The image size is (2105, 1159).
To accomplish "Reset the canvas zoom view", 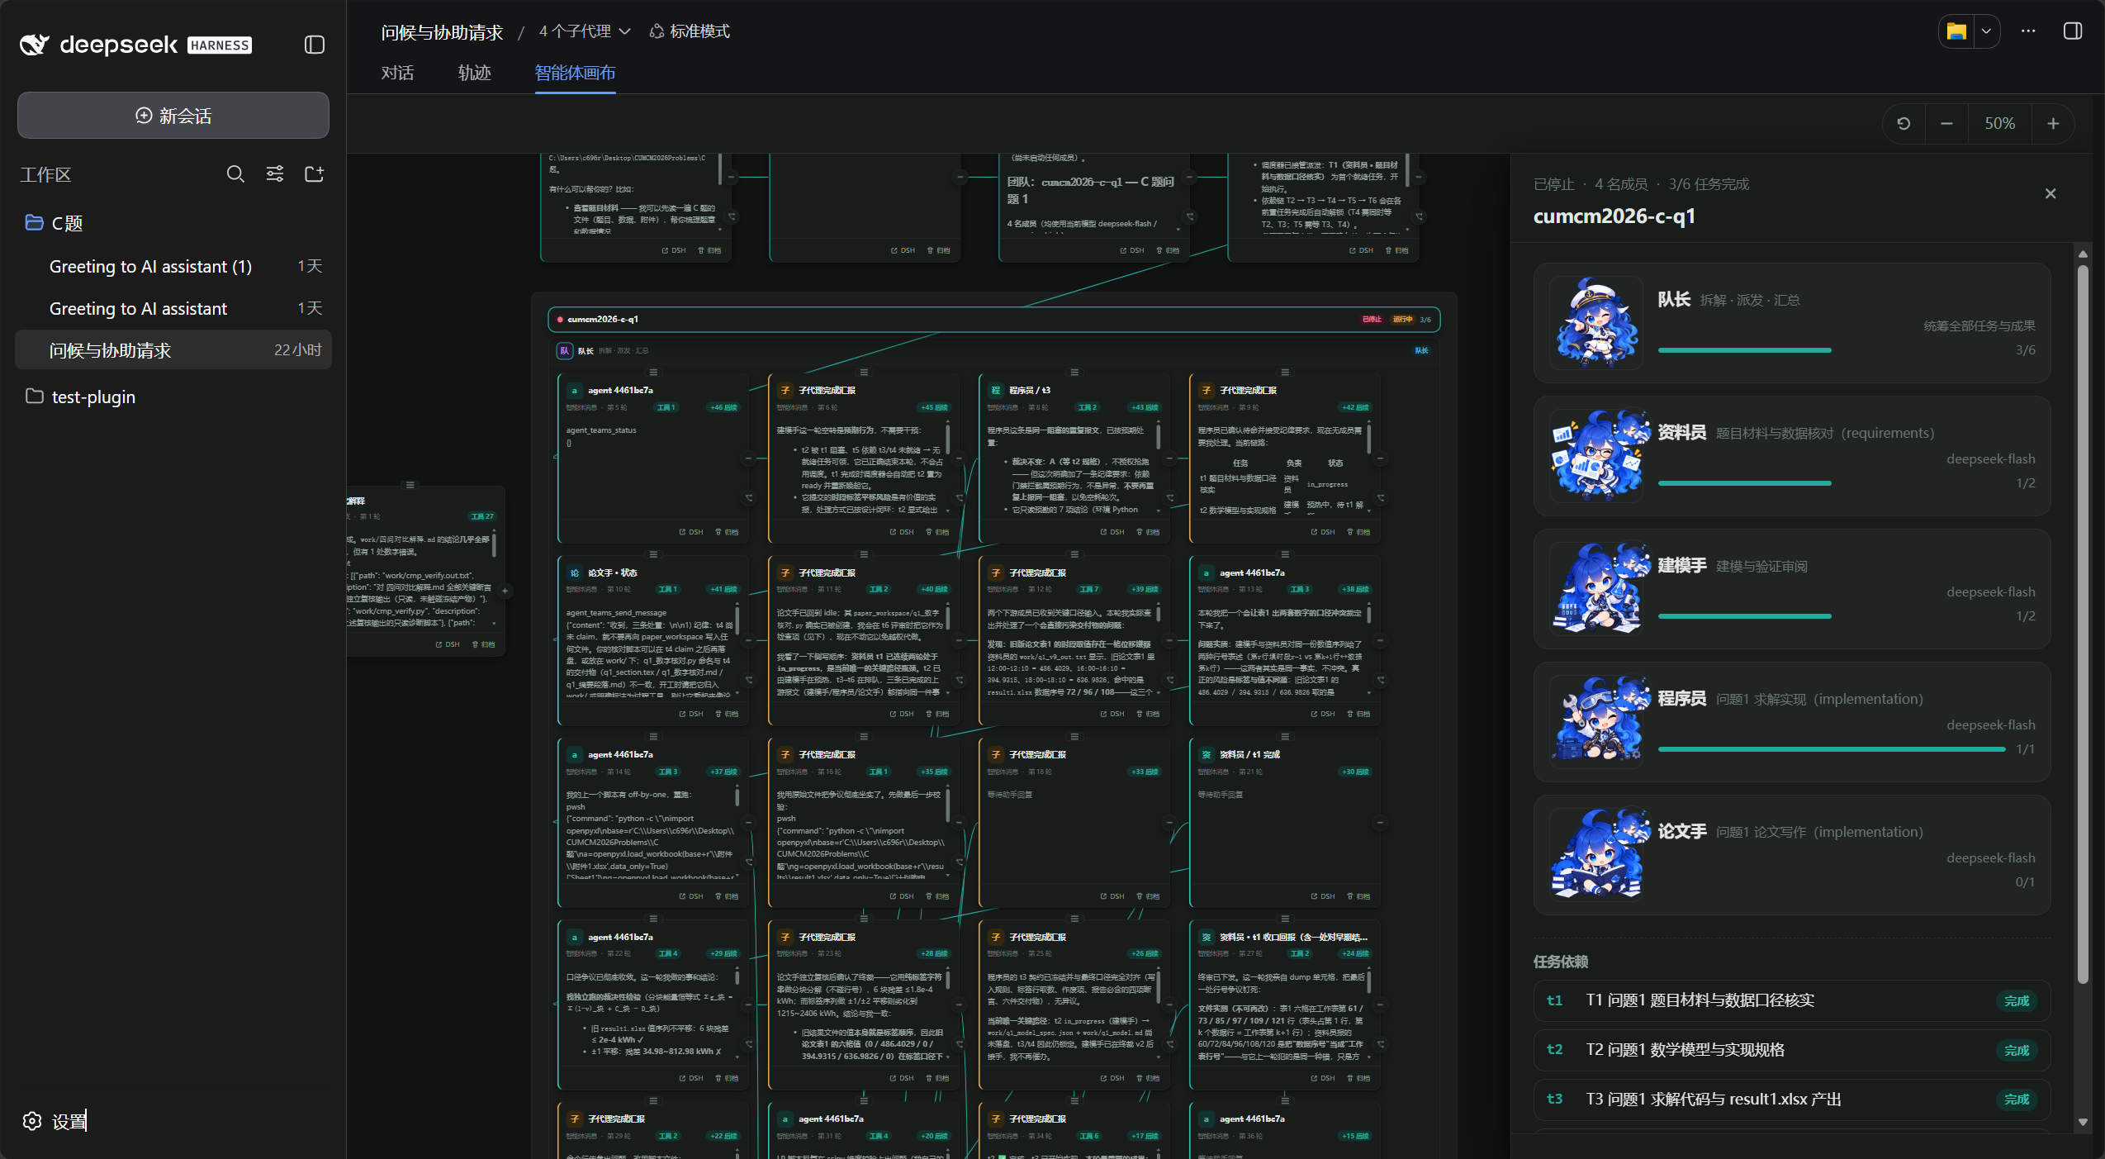I will [1904, 124].
